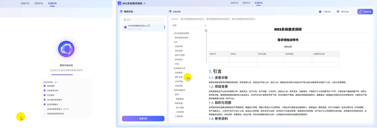This screenshot has height=128, width=377.
Task: Click 版本号 table header cell
Action: click(219, 54)
